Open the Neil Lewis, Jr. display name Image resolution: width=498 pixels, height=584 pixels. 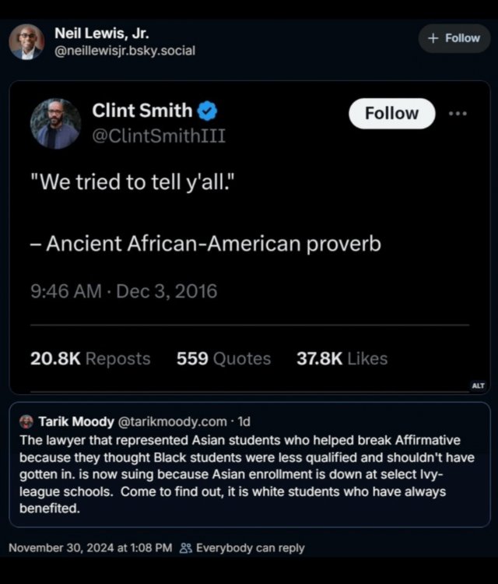click(101, 33)
